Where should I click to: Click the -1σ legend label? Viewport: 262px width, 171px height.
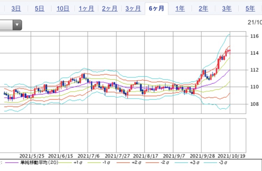106,162
